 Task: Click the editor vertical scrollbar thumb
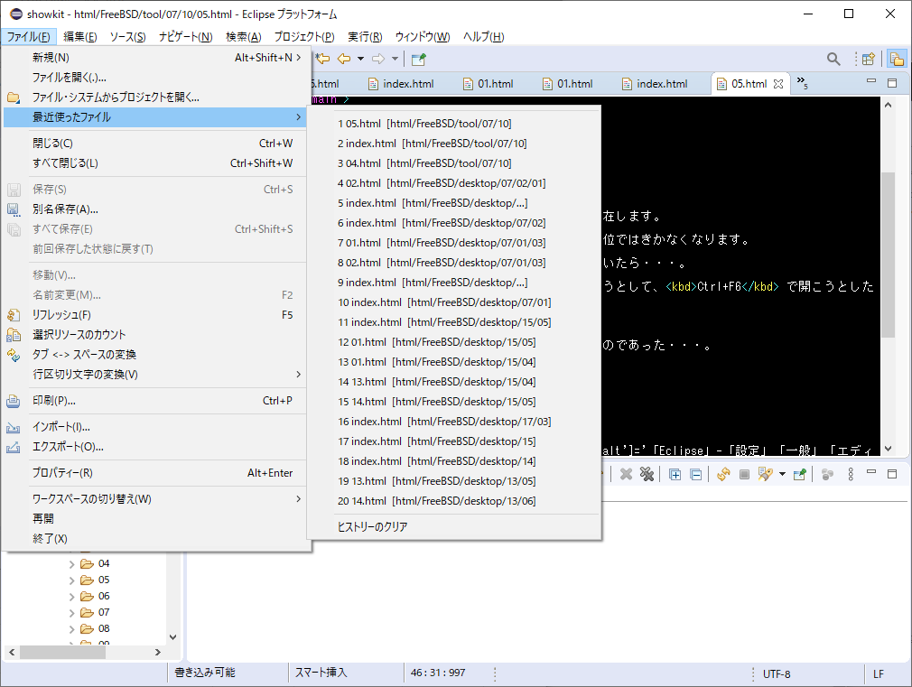888,255
